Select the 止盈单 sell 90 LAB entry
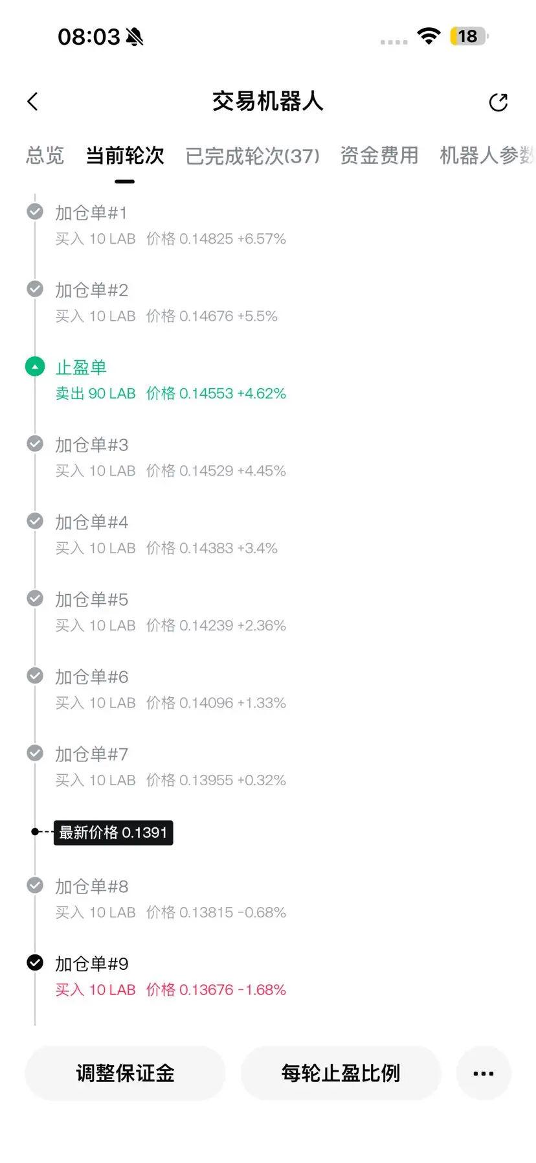 [x=171, y=380]
